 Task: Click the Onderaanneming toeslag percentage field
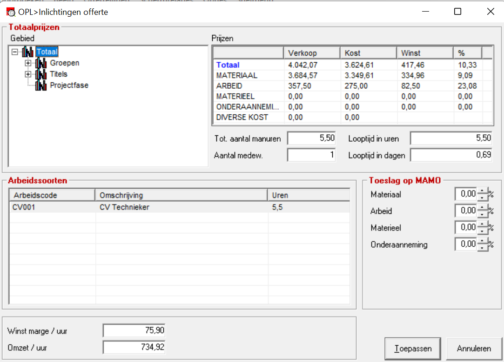coord(466,244)
